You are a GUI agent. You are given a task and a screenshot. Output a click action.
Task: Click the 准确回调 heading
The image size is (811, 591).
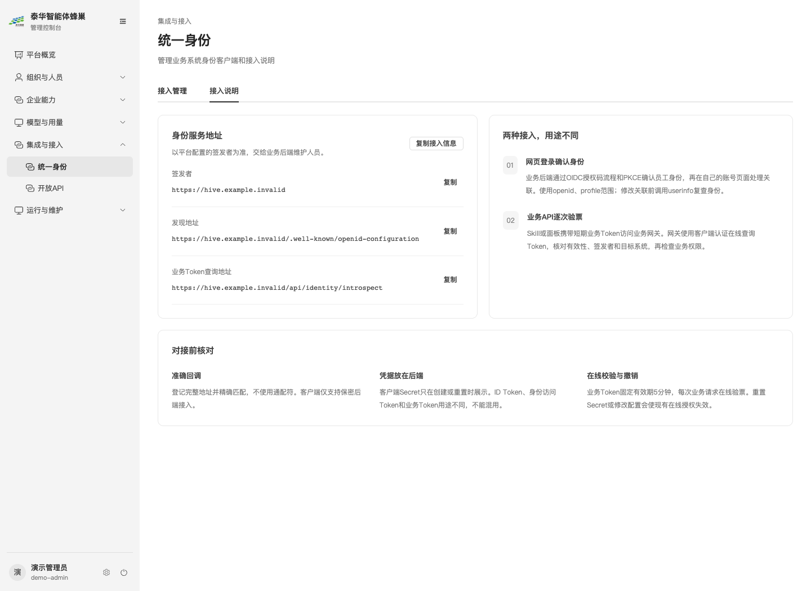point(186,376)
